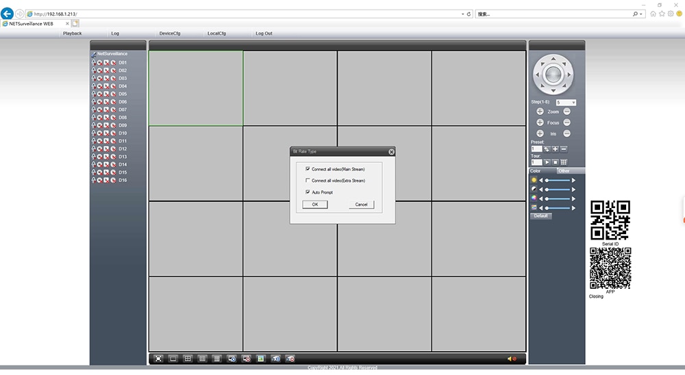685x375 pixels.
Task: Click the center button of PTZ wheel
Action: 553,75
